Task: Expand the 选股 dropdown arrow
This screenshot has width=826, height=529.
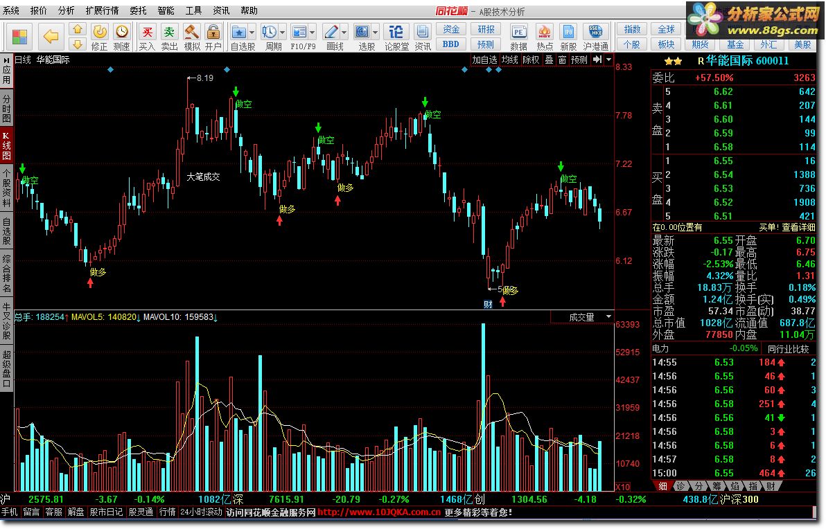Action: tap(375, 33)
